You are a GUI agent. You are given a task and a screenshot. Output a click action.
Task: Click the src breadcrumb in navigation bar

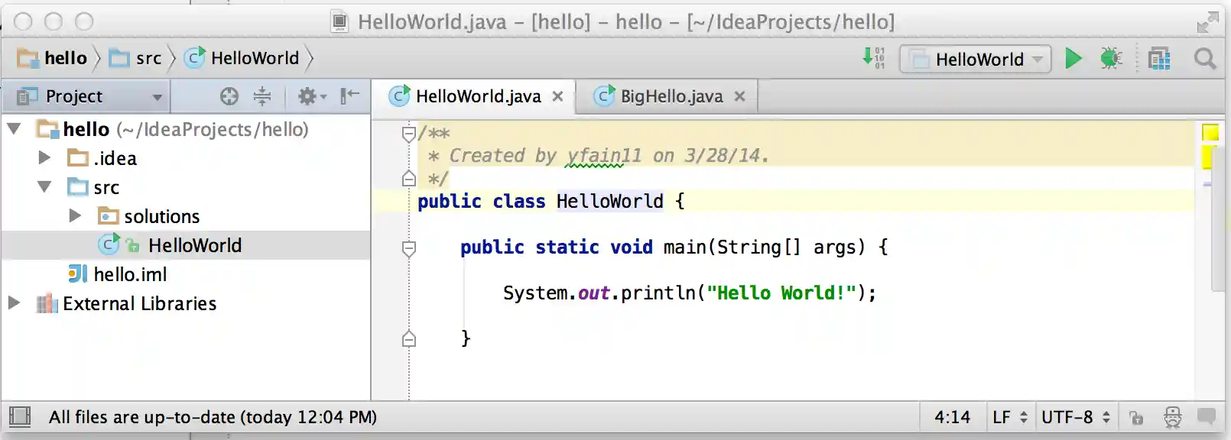[x=148, y=59]
